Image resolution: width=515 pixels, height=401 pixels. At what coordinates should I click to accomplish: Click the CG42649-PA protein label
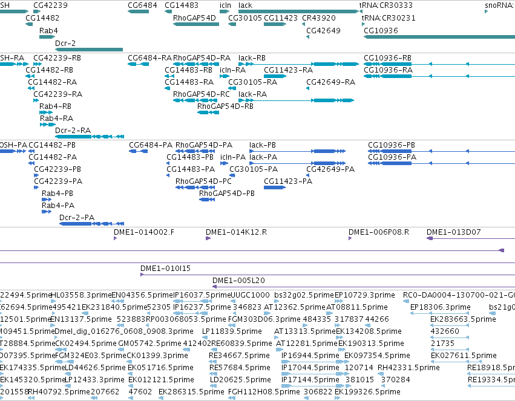point(330,169)
